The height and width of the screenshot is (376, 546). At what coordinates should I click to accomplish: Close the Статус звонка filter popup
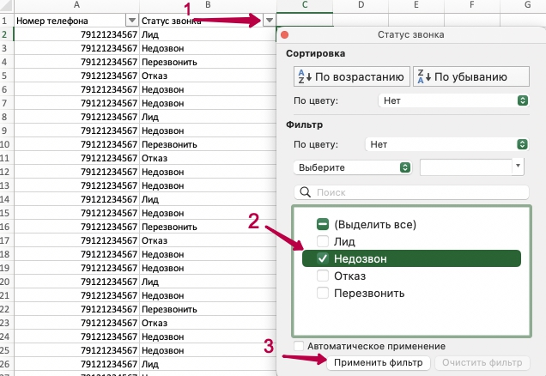284,35
